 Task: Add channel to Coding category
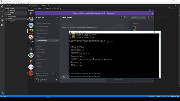click(x=57, y=46)
